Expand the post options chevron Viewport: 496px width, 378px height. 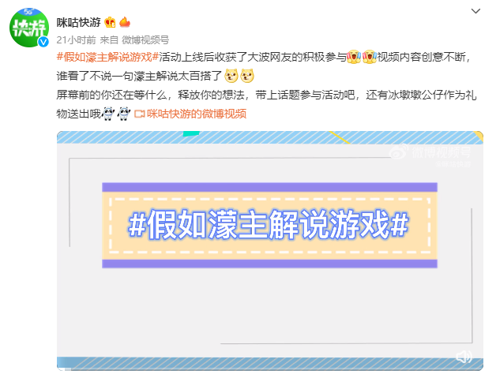click(x=475, y=11)
